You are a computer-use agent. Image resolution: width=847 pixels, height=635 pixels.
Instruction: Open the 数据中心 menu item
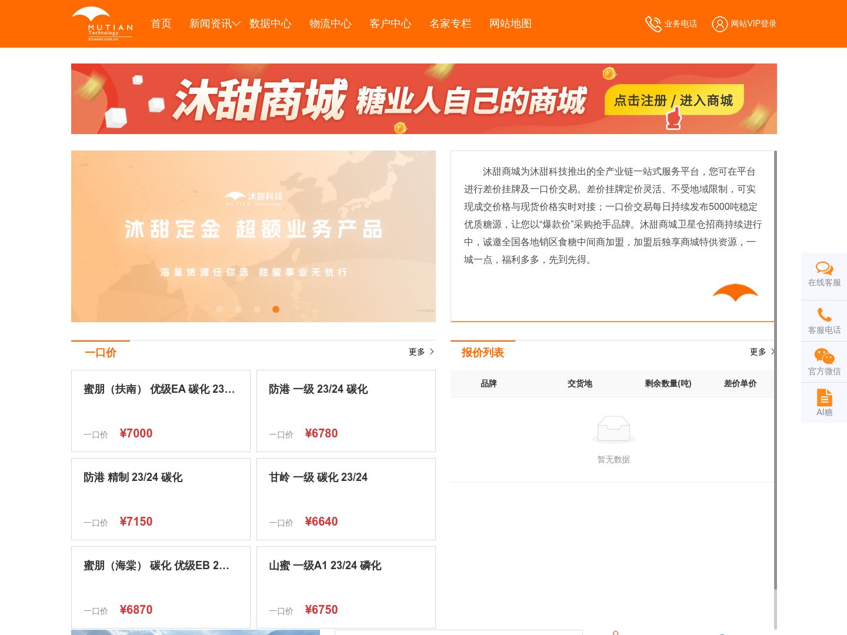(x=271, y=24)
